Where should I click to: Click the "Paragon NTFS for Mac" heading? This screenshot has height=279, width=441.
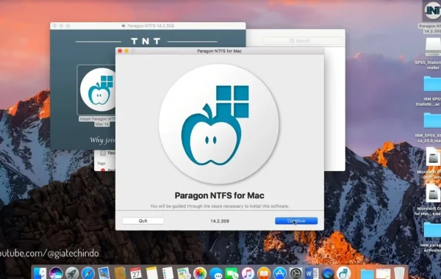pyautogui.click(x=219, y=195)
